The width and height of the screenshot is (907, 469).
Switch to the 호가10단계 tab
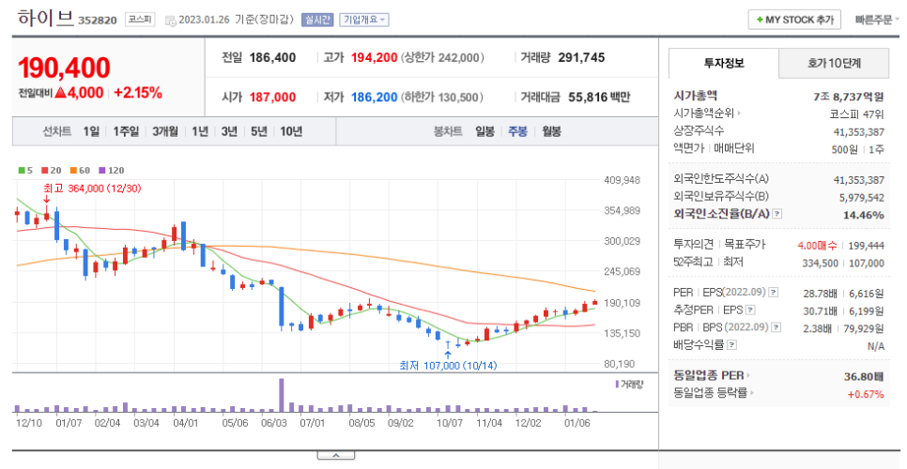[834, 63]
